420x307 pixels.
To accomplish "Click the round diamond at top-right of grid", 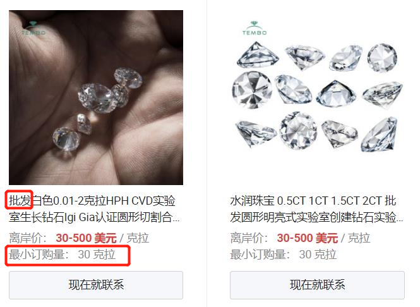I will tap(382, 58).
